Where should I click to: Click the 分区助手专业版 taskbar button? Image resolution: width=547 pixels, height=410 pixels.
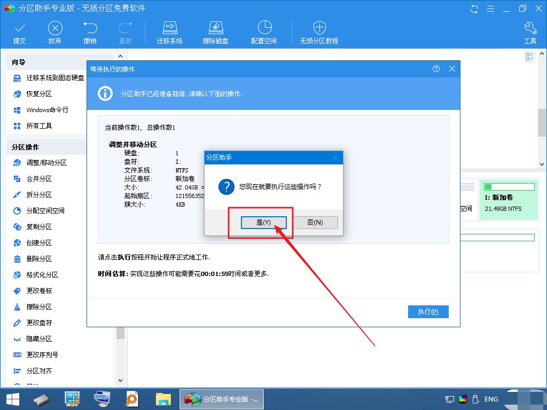222,399
